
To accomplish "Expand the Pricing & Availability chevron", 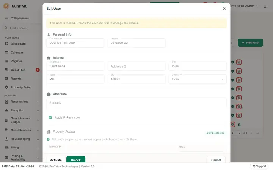I will tap(38, 158).
